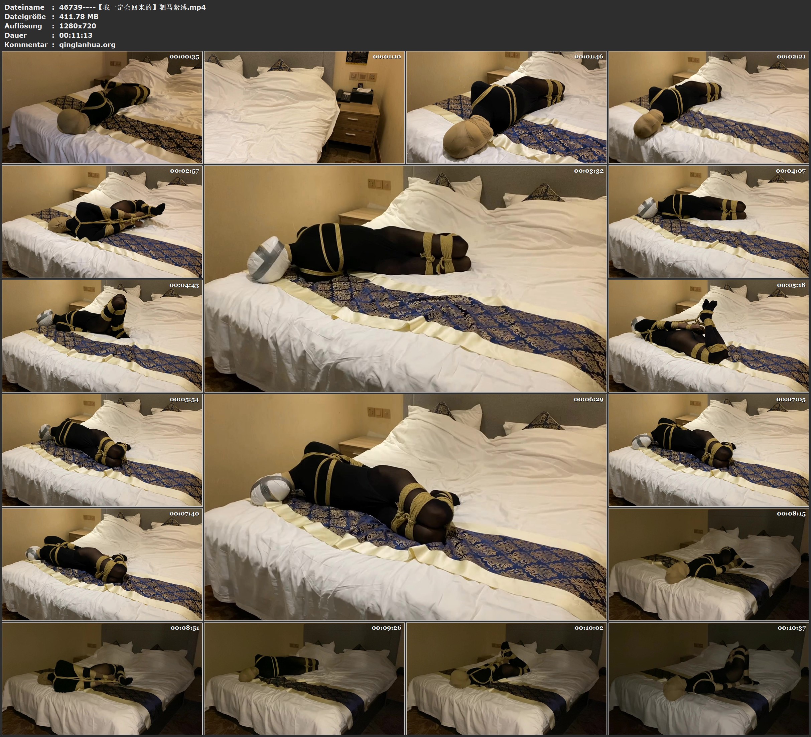The image size is (811, 737).
Task: Click the thumbnail timestamped 00:08:51
Action: (102, 679)
